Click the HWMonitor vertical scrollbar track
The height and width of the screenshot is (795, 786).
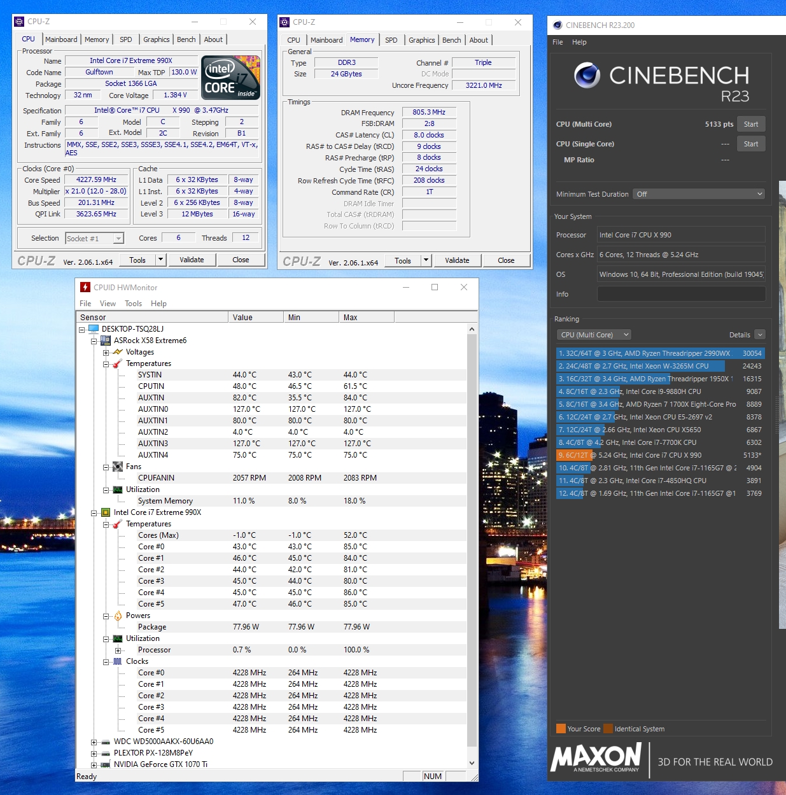(x=472, y=546)
